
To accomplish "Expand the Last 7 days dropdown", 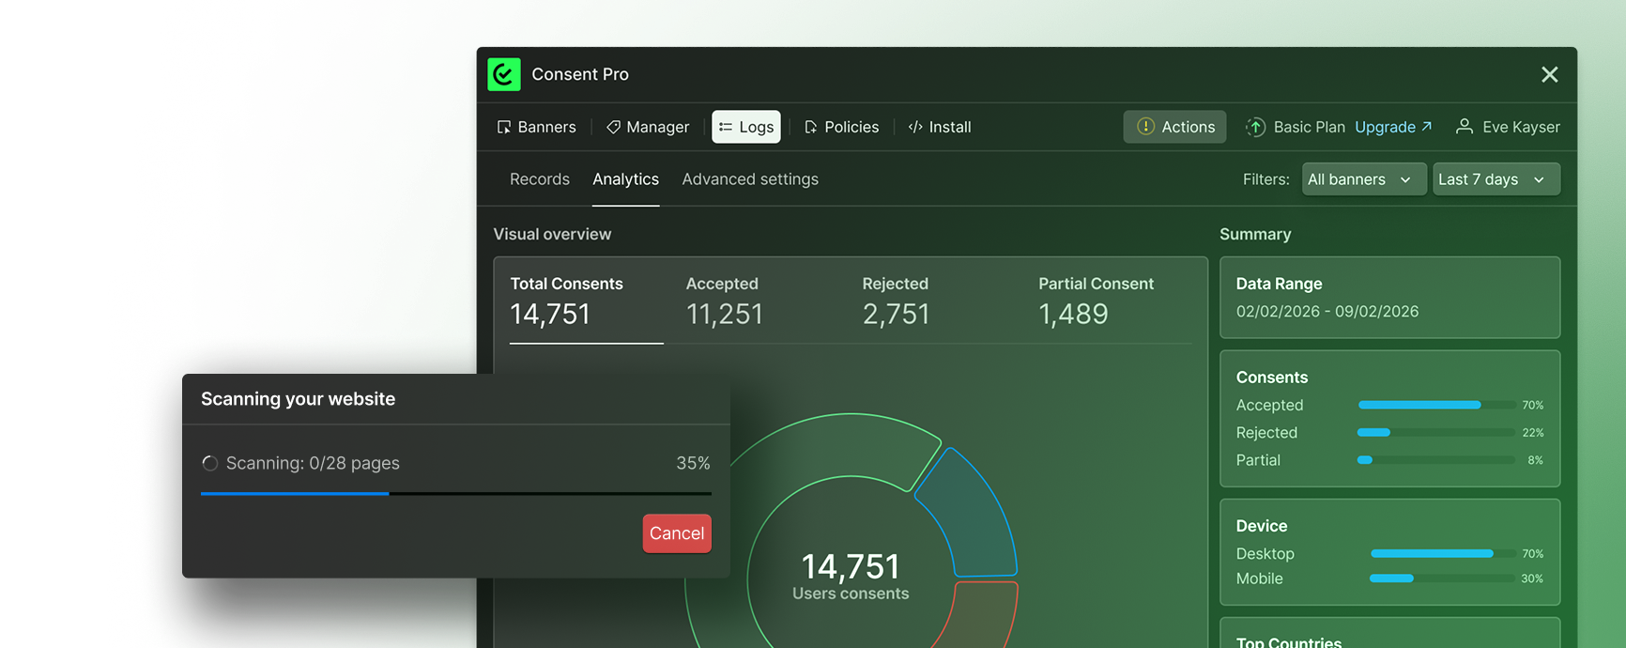I will [1496, 179].
